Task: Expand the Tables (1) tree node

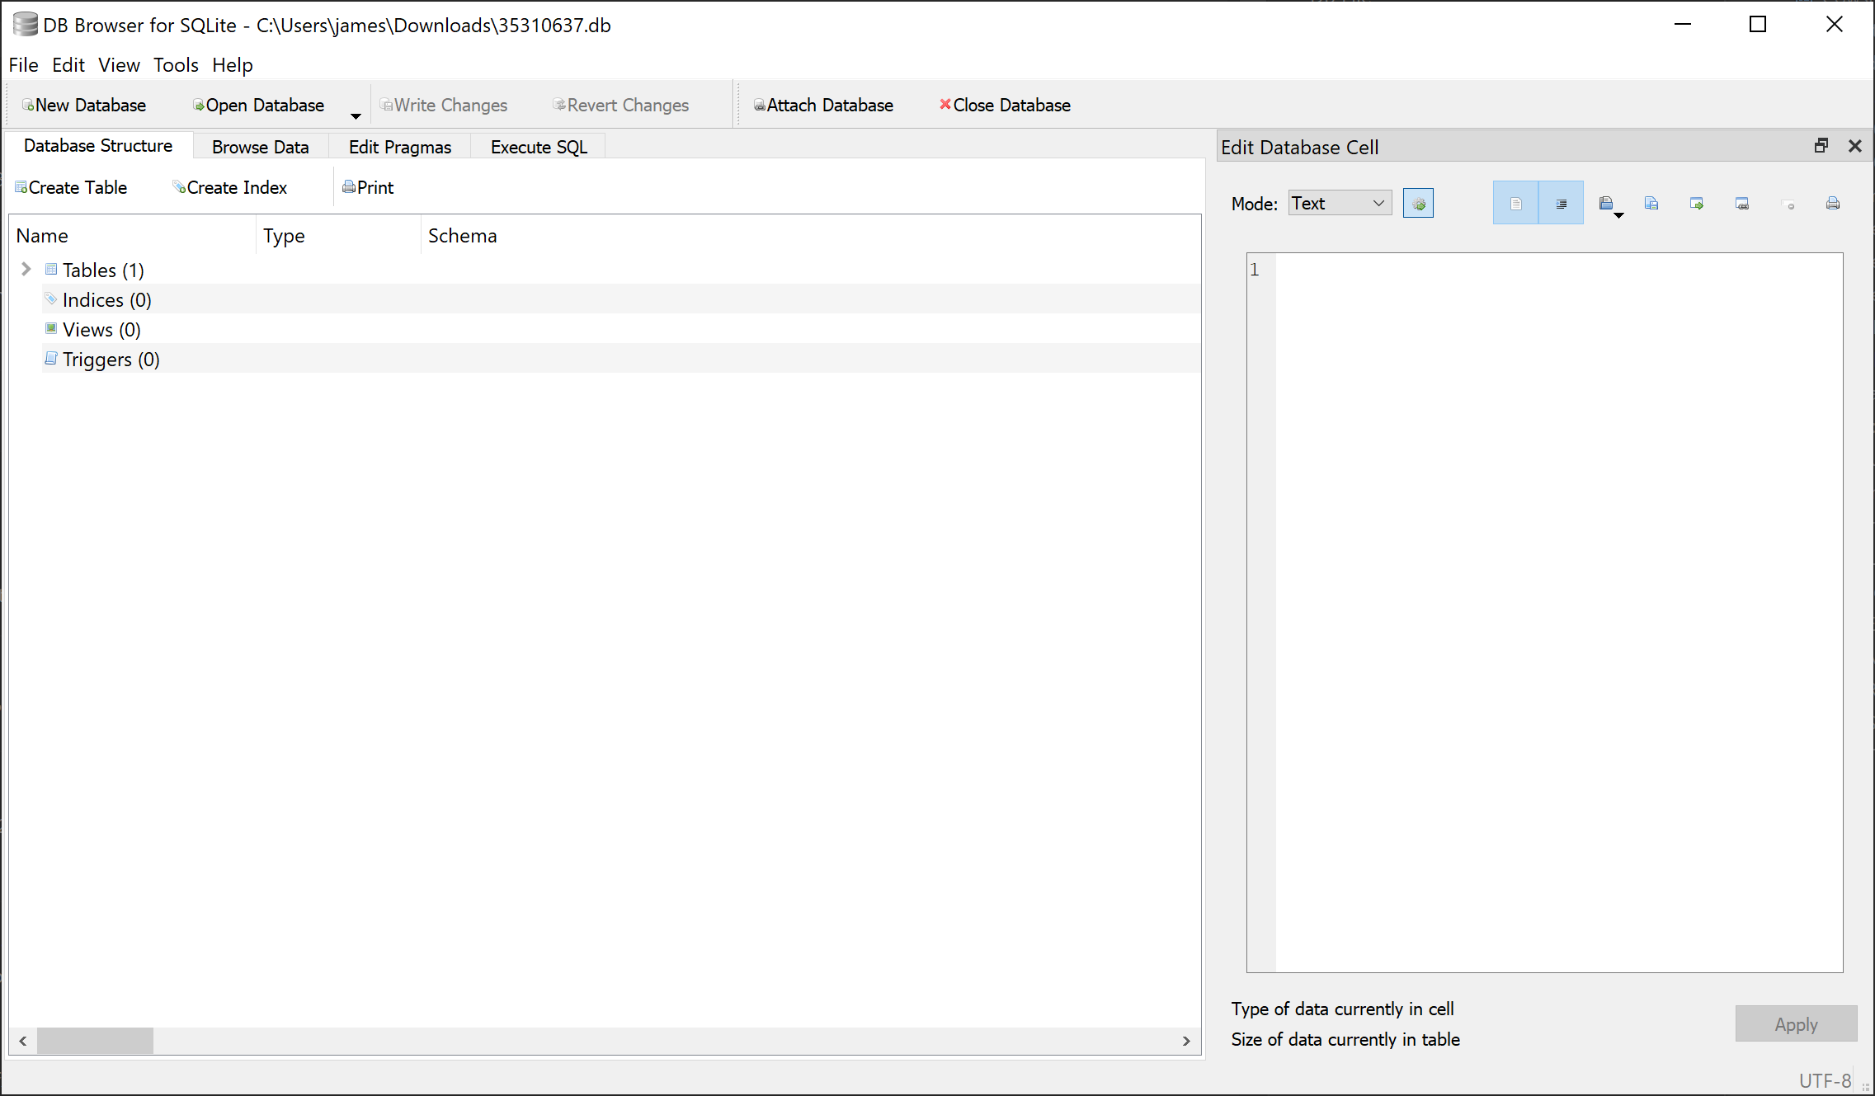Action: point(26,269)
